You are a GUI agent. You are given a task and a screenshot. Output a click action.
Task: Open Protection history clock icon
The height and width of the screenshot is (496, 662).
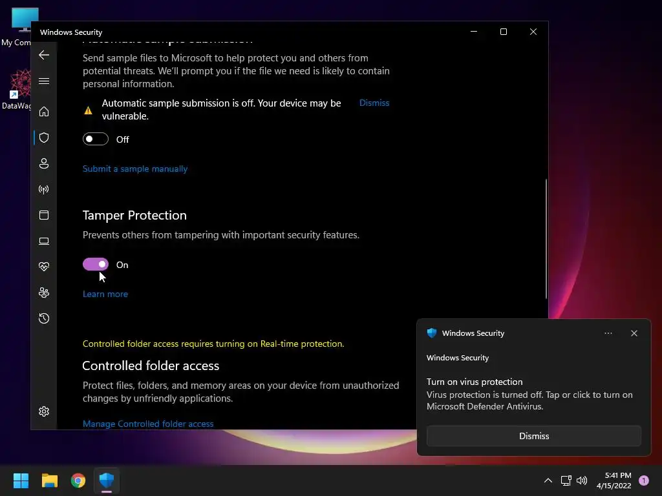coord(44,318)
